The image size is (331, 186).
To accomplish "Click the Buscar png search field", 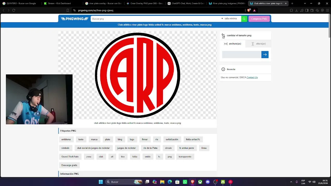I will tap(155, 19).
